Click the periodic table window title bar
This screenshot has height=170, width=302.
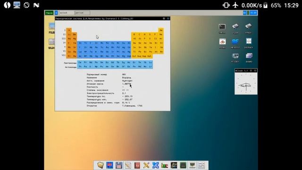click(x=112, y=18)
